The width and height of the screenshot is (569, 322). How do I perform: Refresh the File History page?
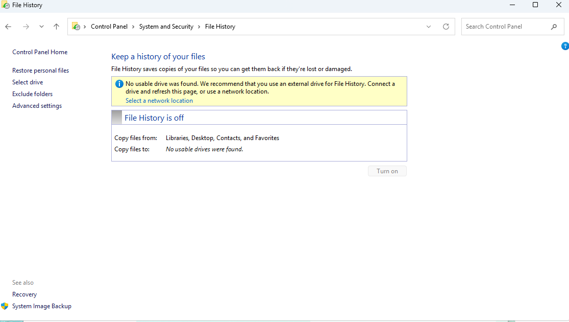(x=446, y=26)
